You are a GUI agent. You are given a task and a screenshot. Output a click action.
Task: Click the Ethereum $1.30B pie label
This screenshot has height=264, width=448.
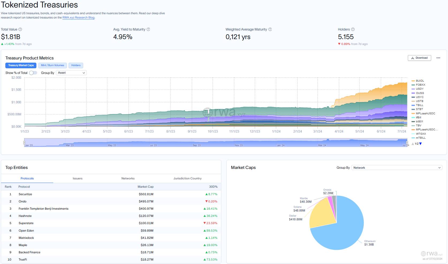click(x=370, y=243)
